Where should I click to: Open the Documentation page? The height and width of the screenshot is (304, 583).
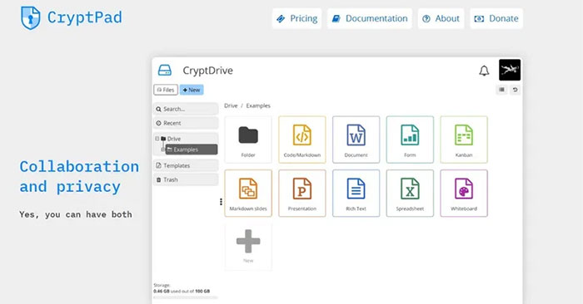(x=370, y=18)
